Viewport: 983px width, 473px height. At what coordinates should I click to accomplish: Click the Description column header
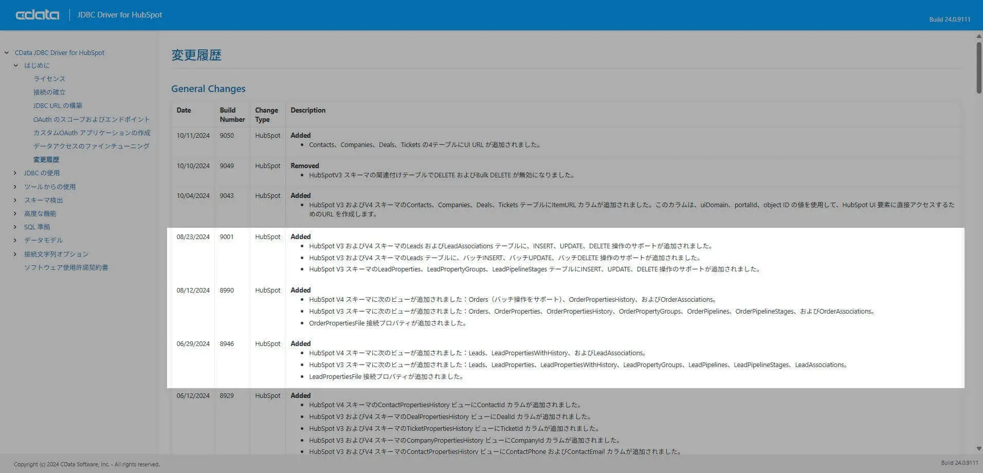[x=308, y=110]
